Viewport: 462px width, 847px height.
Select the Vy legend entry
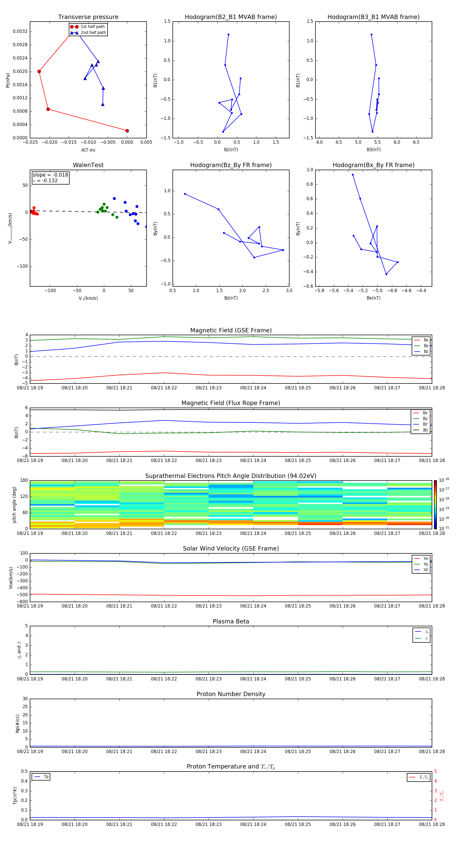point(421,564)
